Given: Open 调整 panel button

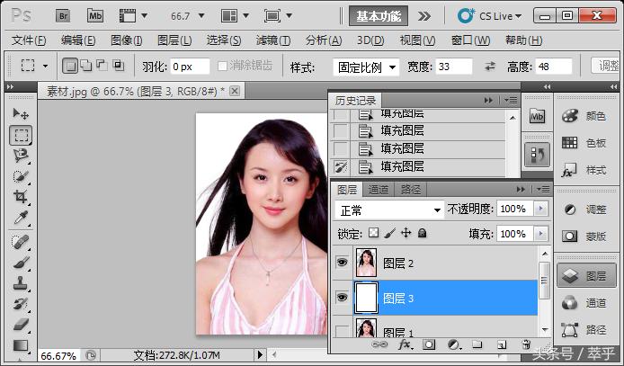Looking at the screenshot, I should pyautogui.click(x=584, y=210).
